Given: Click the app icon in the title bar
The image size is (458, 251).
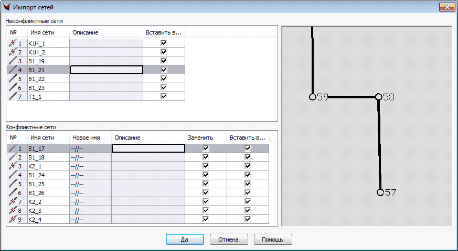Looking at the screenshot, I should point(7,7).
